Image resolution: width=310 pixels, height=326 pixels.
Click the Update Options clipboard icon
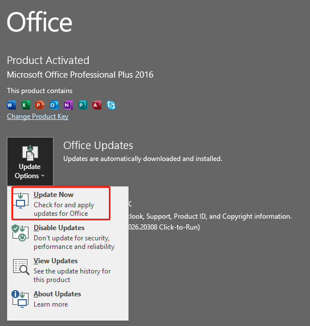(30, 153)
